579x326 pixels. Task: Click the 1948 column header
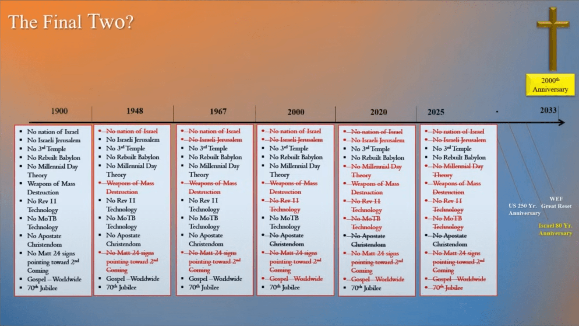pyautogui.click(x=135, y=111)
